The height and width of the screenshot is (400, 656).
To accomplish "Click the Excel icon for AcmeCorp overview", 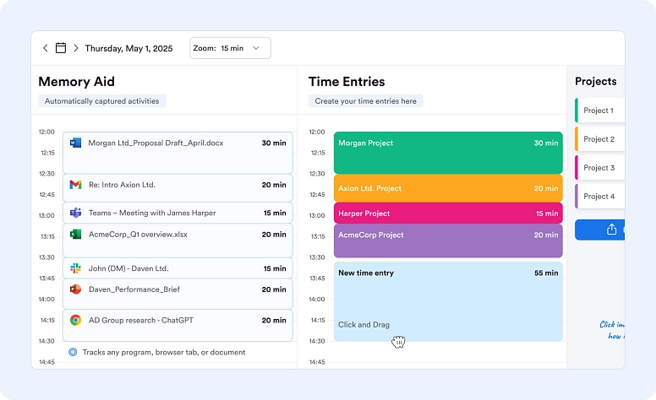I will [75, 235].
